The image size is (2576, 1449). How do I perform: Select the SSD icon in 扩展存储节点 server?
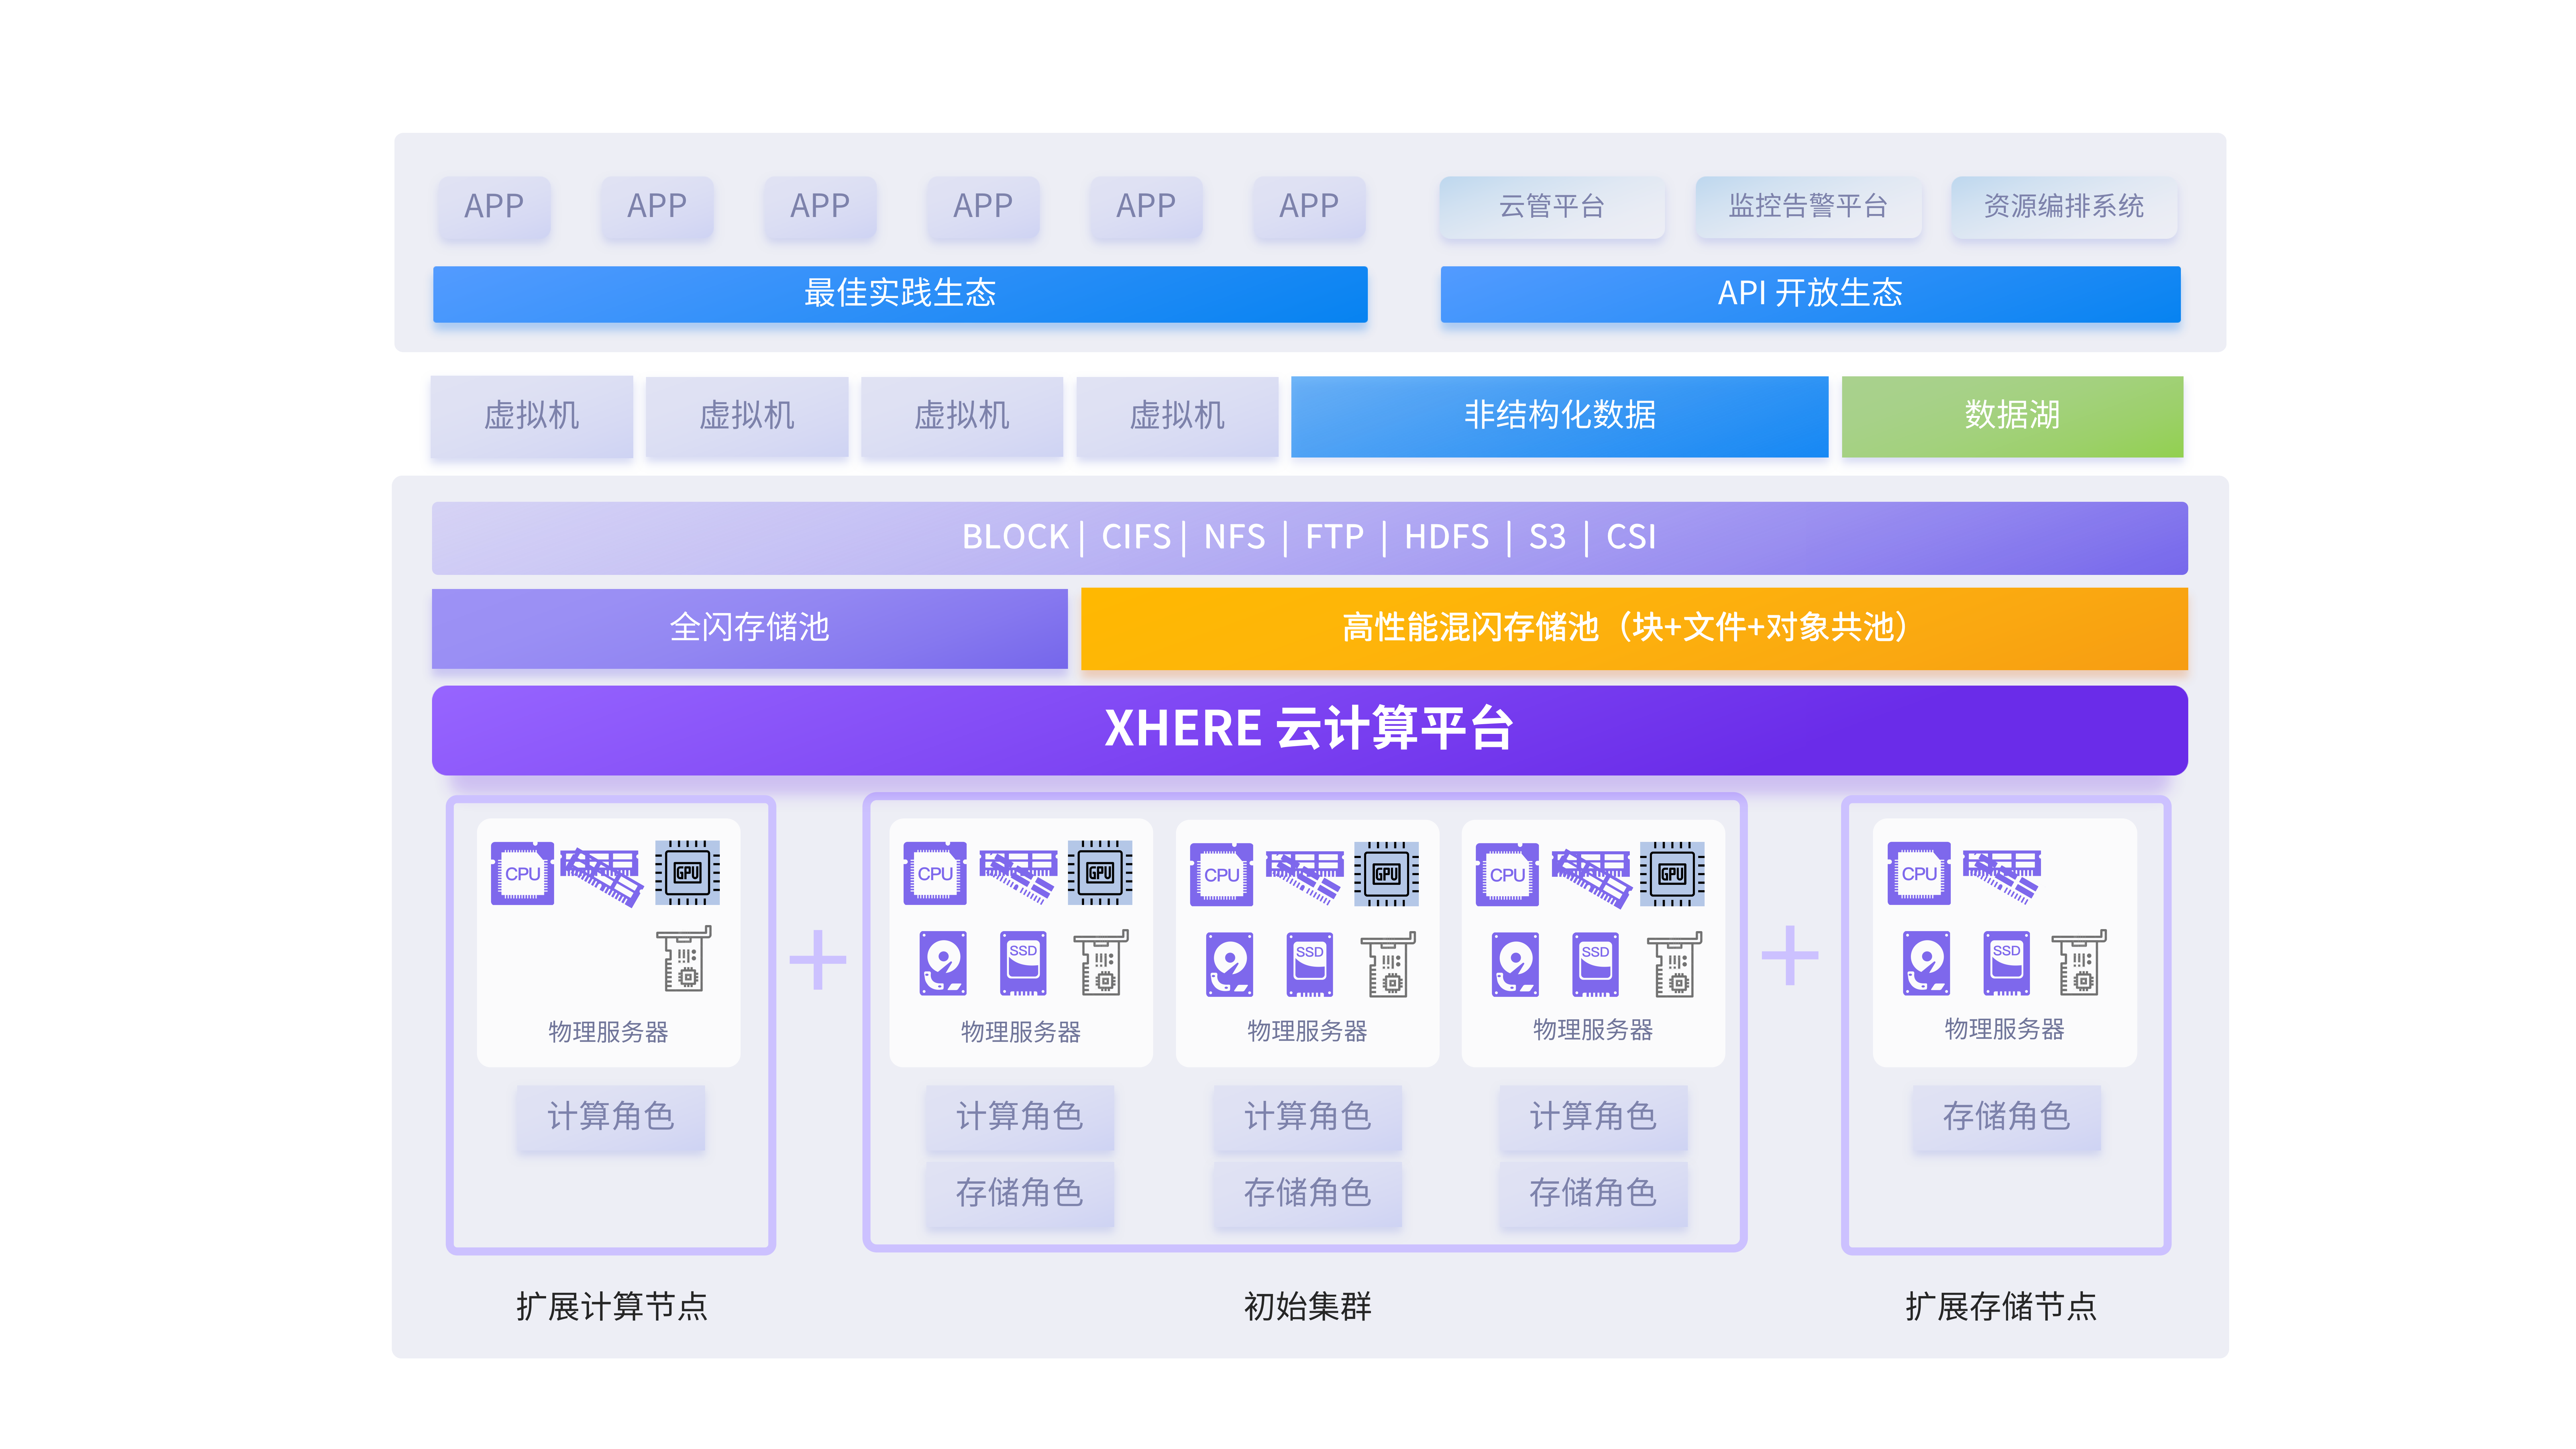2006,963
